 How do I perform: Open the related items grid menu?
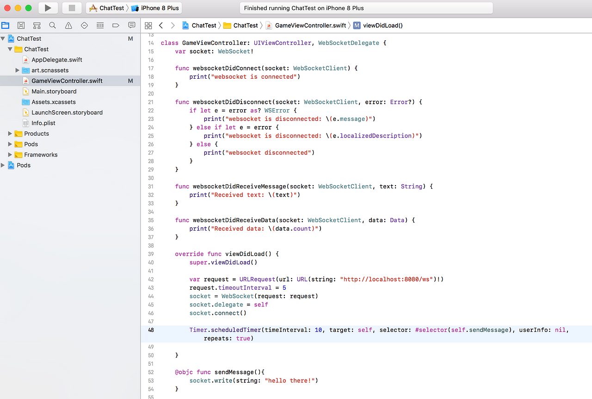point(148,25)
